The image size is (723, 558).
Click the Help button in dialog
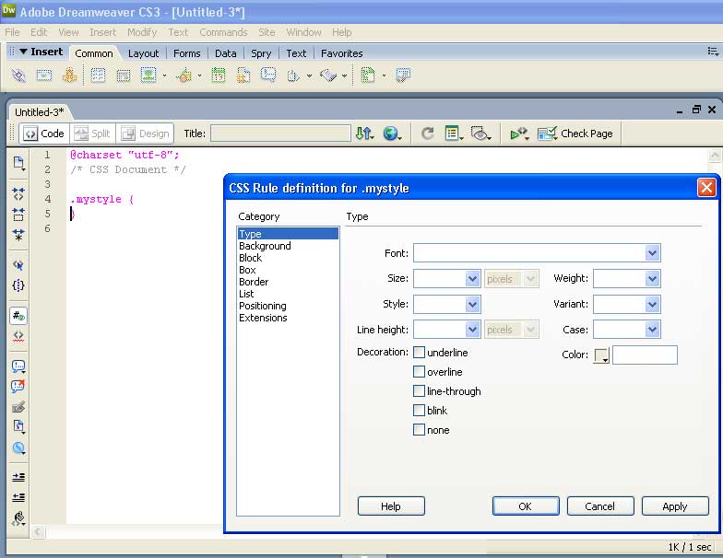391,506
